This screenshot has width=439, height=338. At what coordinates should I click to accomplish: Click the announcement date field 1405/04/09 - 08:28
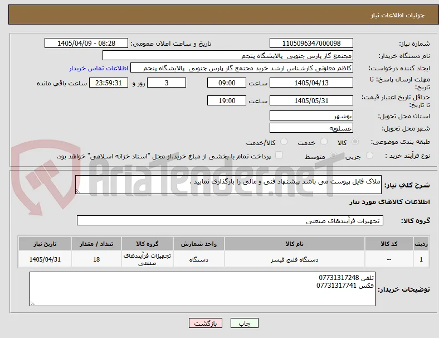(86, 43)
